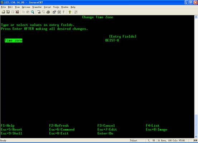
Task: Open the Tools menu
Action: tap(56, 7)
